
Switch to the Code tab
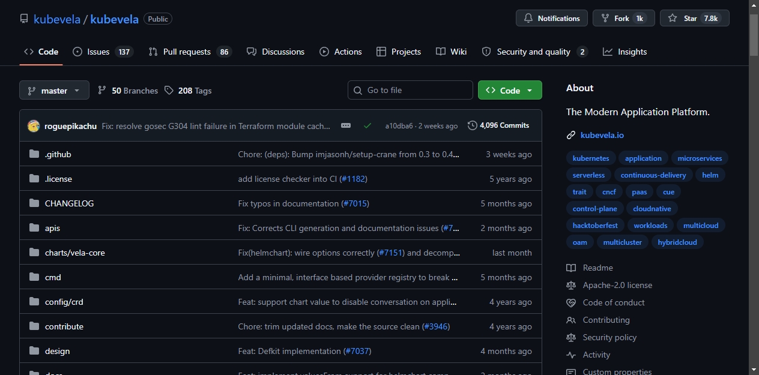click(41, 52)
